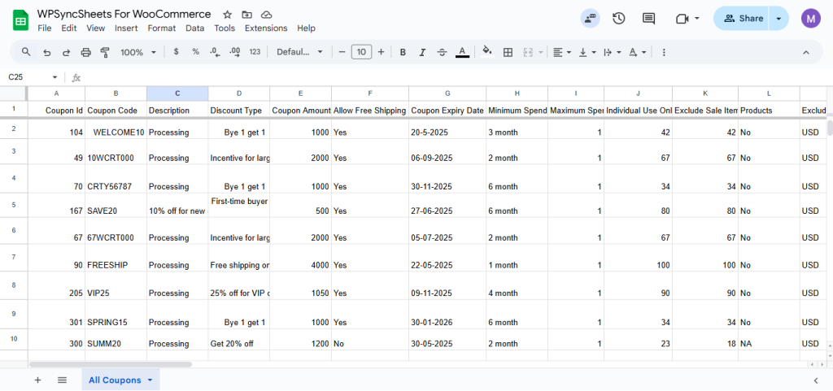Open cell borders options
Screen dimensions: 833x391
(508, 52)
